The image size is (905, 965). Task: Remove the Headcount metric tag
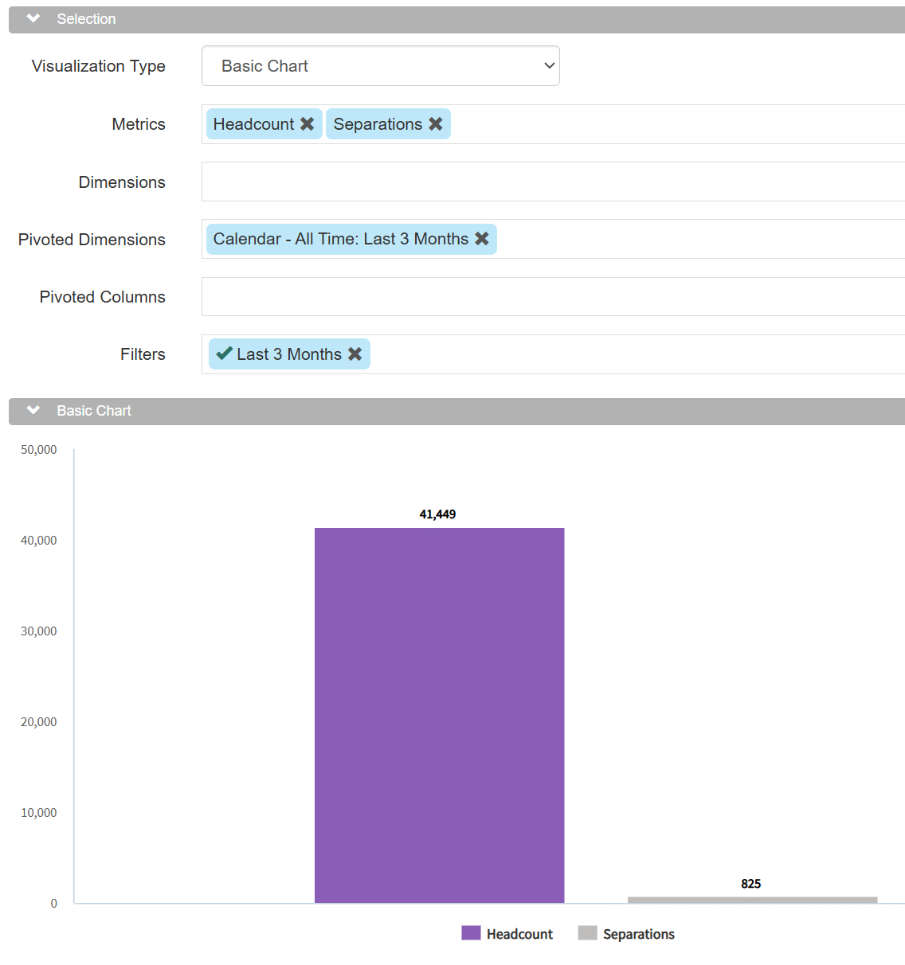(x=307, y=124)
